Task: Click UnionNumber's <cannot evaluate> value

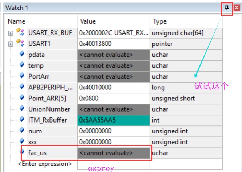Action: click(x=114, y=109)
